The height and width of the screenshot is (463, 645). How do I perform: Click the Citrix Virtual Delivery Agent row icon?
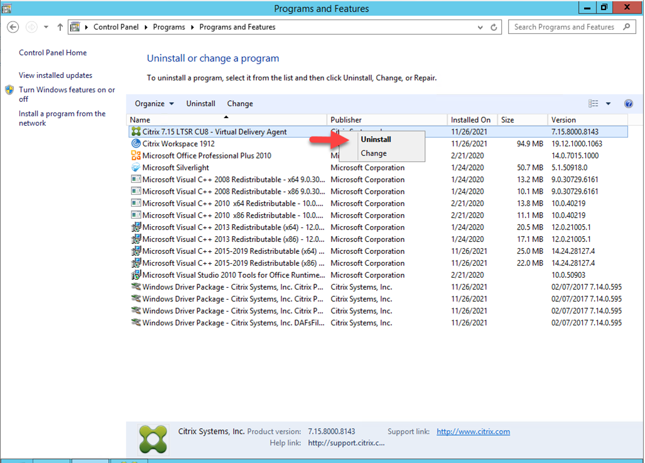[x=136, y=132]
